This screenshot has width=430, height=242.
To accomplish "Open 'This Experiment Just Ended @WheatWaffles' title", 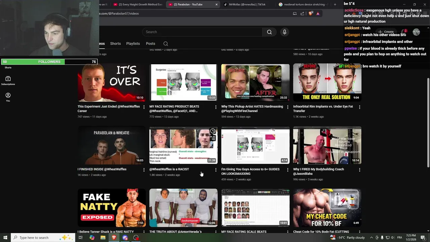I will click(x=109, y=109).
